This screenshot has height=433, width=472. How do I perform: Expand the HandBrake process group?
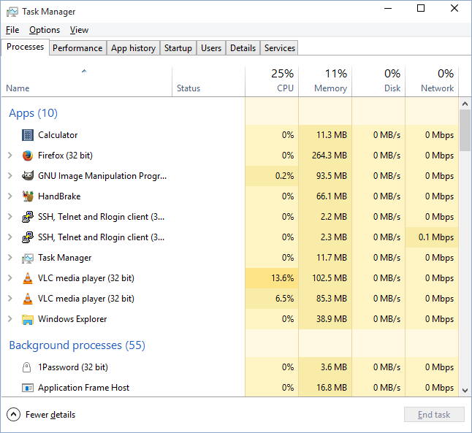coord(10,196)
